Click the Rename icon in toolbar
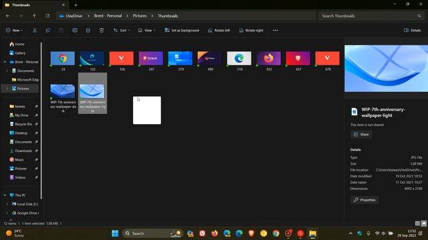This screenshot has height=240, width=428. [x=75, y=30]
